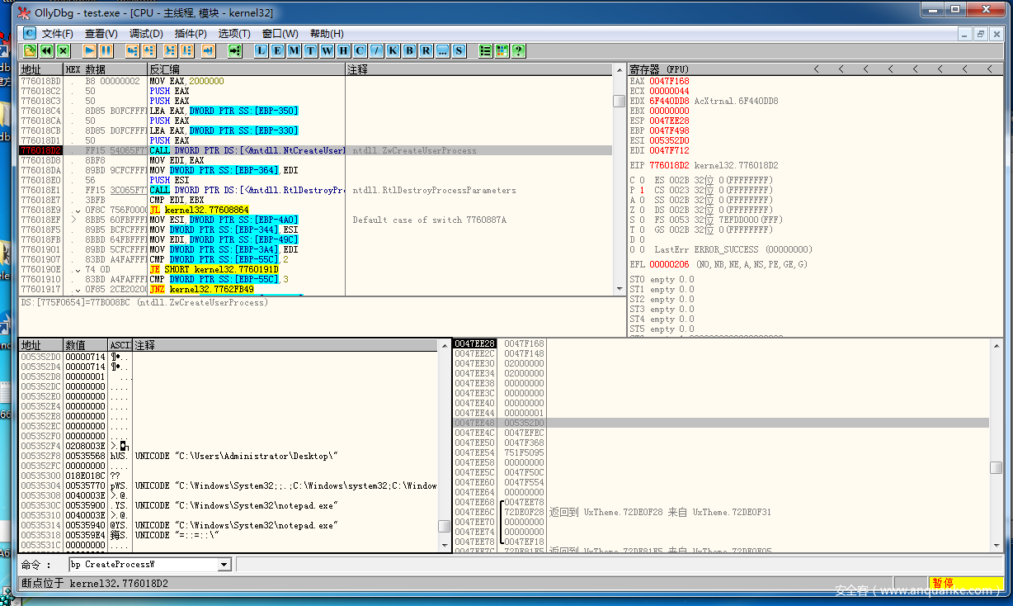Open the 插件(P) menu
Screen dimensions: 1013x606
(x=191, y=34)
